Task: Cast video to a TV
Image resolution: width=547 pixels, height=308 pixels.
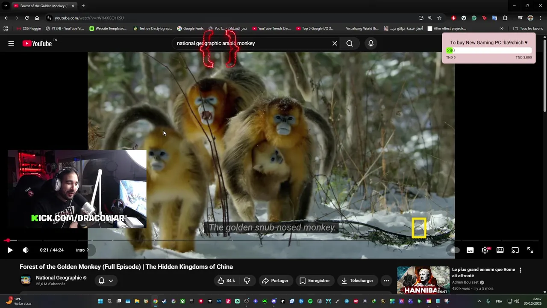Action: pyautogui.click(x=515, y=250)
